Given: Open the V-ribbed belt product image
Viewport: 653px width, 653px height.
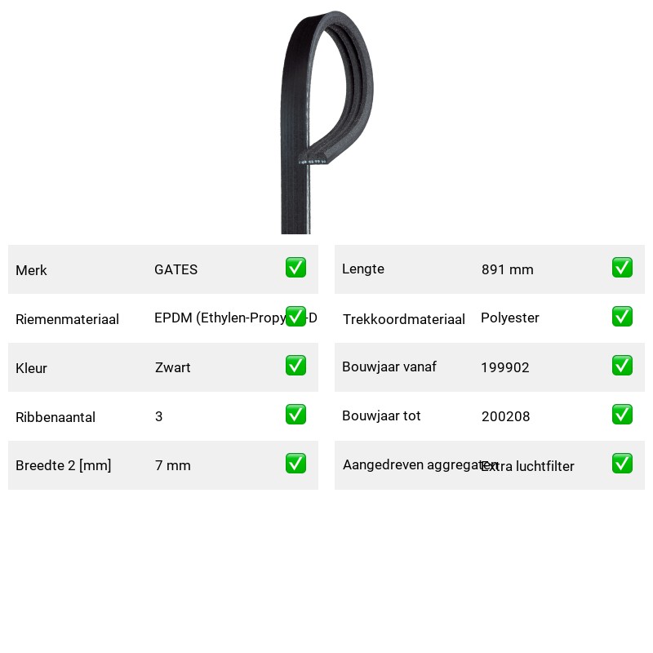Looking at the screenshot, I should (326, 122).
